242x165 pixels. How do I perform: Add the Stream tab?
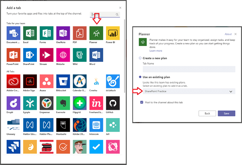pyautogui.click(x=47, y=55)
